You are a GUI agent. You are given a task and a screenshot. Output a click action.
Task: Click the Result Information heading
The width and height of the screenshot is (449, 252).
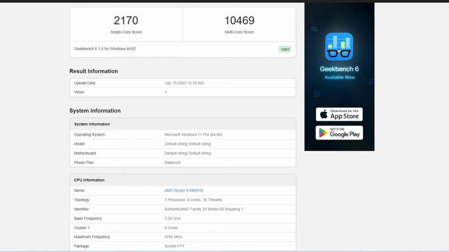(x=94, y=71)
